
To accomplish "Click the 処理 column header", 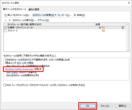I will tap(110, 24).
